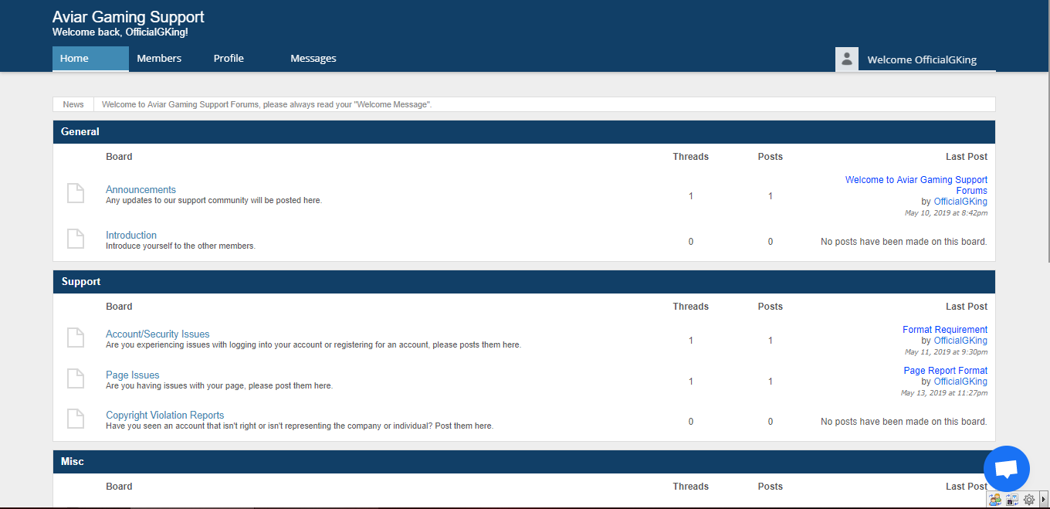
Task: Click the Page Issues board page icon
Action: [76, 378]
